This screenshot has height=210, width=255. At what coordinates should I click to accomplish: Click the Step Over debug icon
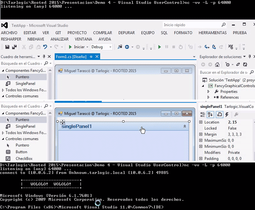[214, 47]
